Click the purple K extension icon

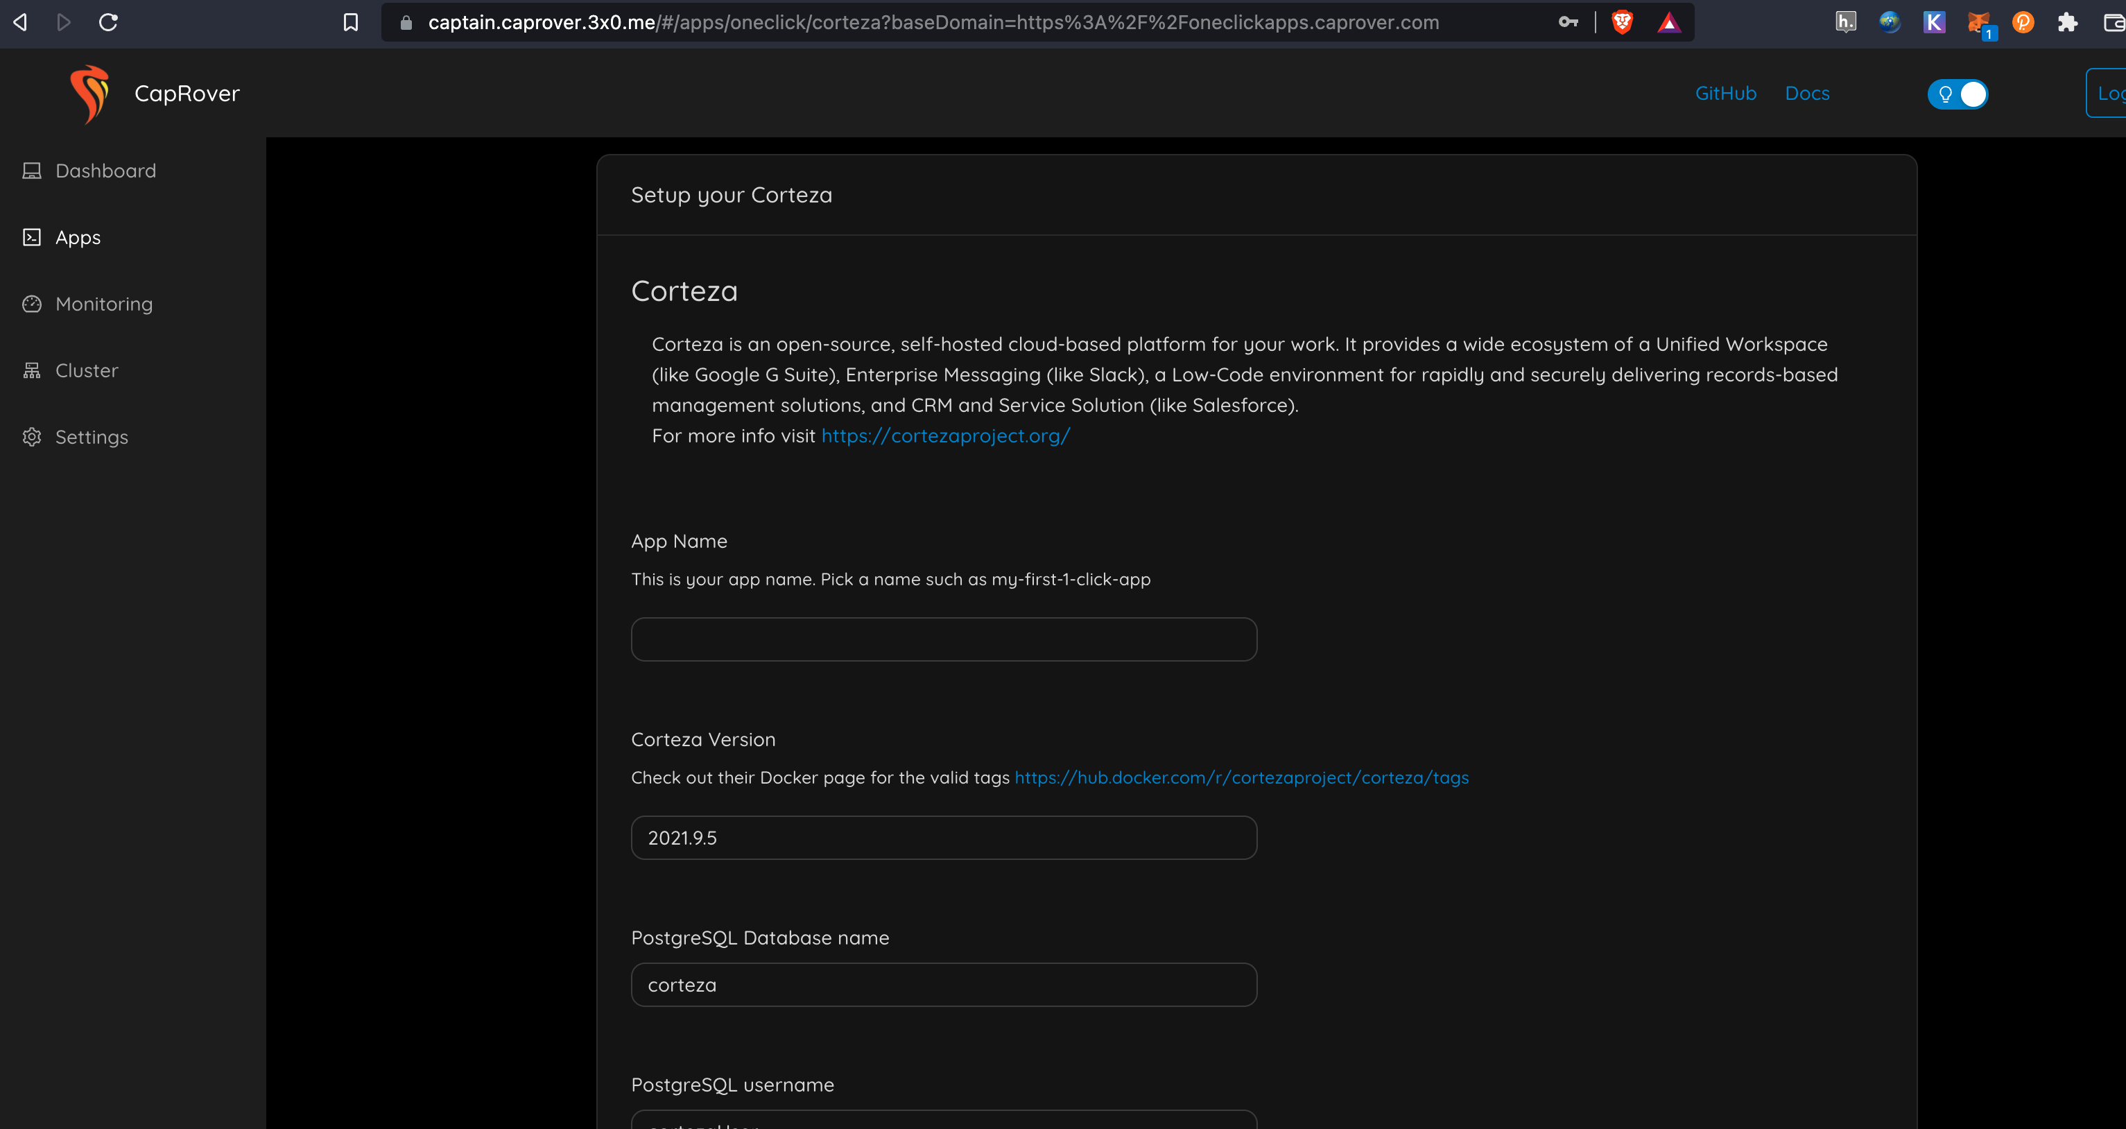pyautogui.click(x=1934, y=22)
